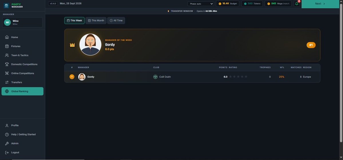Click the v0.4.0 version badge

pyautogui.click(x=53, y=4)
